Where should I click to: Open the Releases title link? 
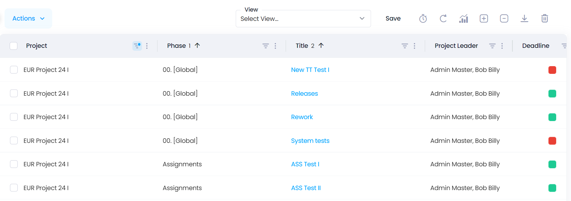tap(304, 93)
